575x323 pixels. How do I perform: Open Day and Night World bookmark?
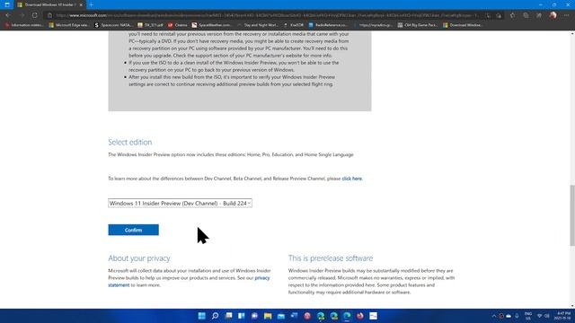pyautogui.click(x=257, y=25)
